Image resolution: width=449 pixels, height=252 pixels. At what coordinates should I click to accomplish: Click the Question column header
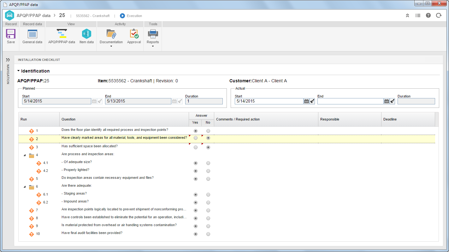click(124, 119)
